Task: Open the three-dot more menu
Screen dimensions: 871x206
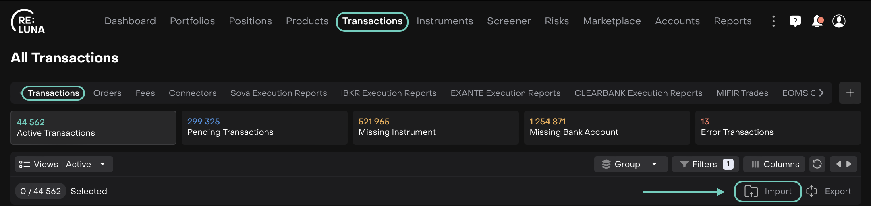Action: tap(774, 21)
